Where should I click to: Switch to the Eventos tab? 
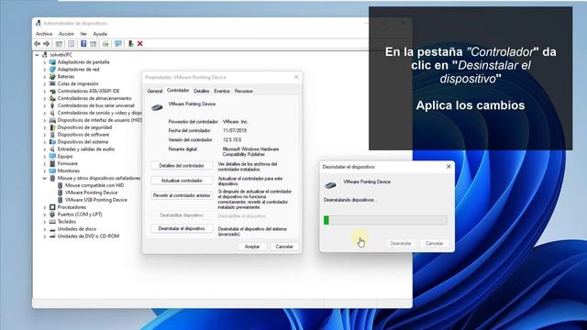click(222, 91)
